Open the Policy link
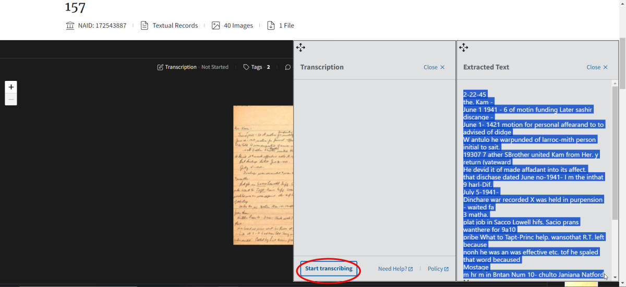This screenshot has height=287, width=626. (438, 269)
